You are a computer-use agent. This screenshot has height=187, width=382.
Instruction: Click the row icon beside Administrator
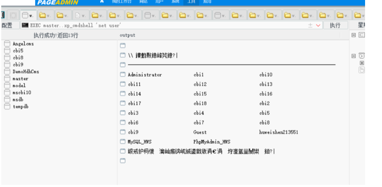[123, 75]
